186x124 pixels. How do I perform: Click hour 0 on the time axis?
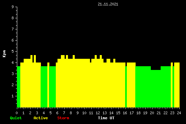point(17,113)
